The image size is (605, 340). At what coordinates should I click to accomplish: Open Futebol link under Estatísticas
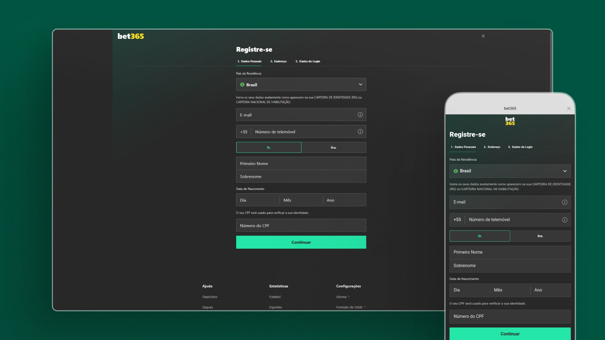tap(275, 297)
